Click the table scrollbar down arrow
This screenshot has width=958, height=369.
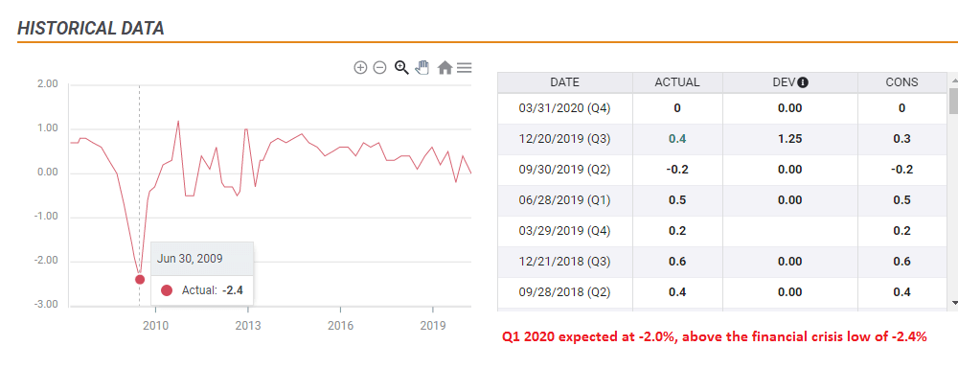953,302
